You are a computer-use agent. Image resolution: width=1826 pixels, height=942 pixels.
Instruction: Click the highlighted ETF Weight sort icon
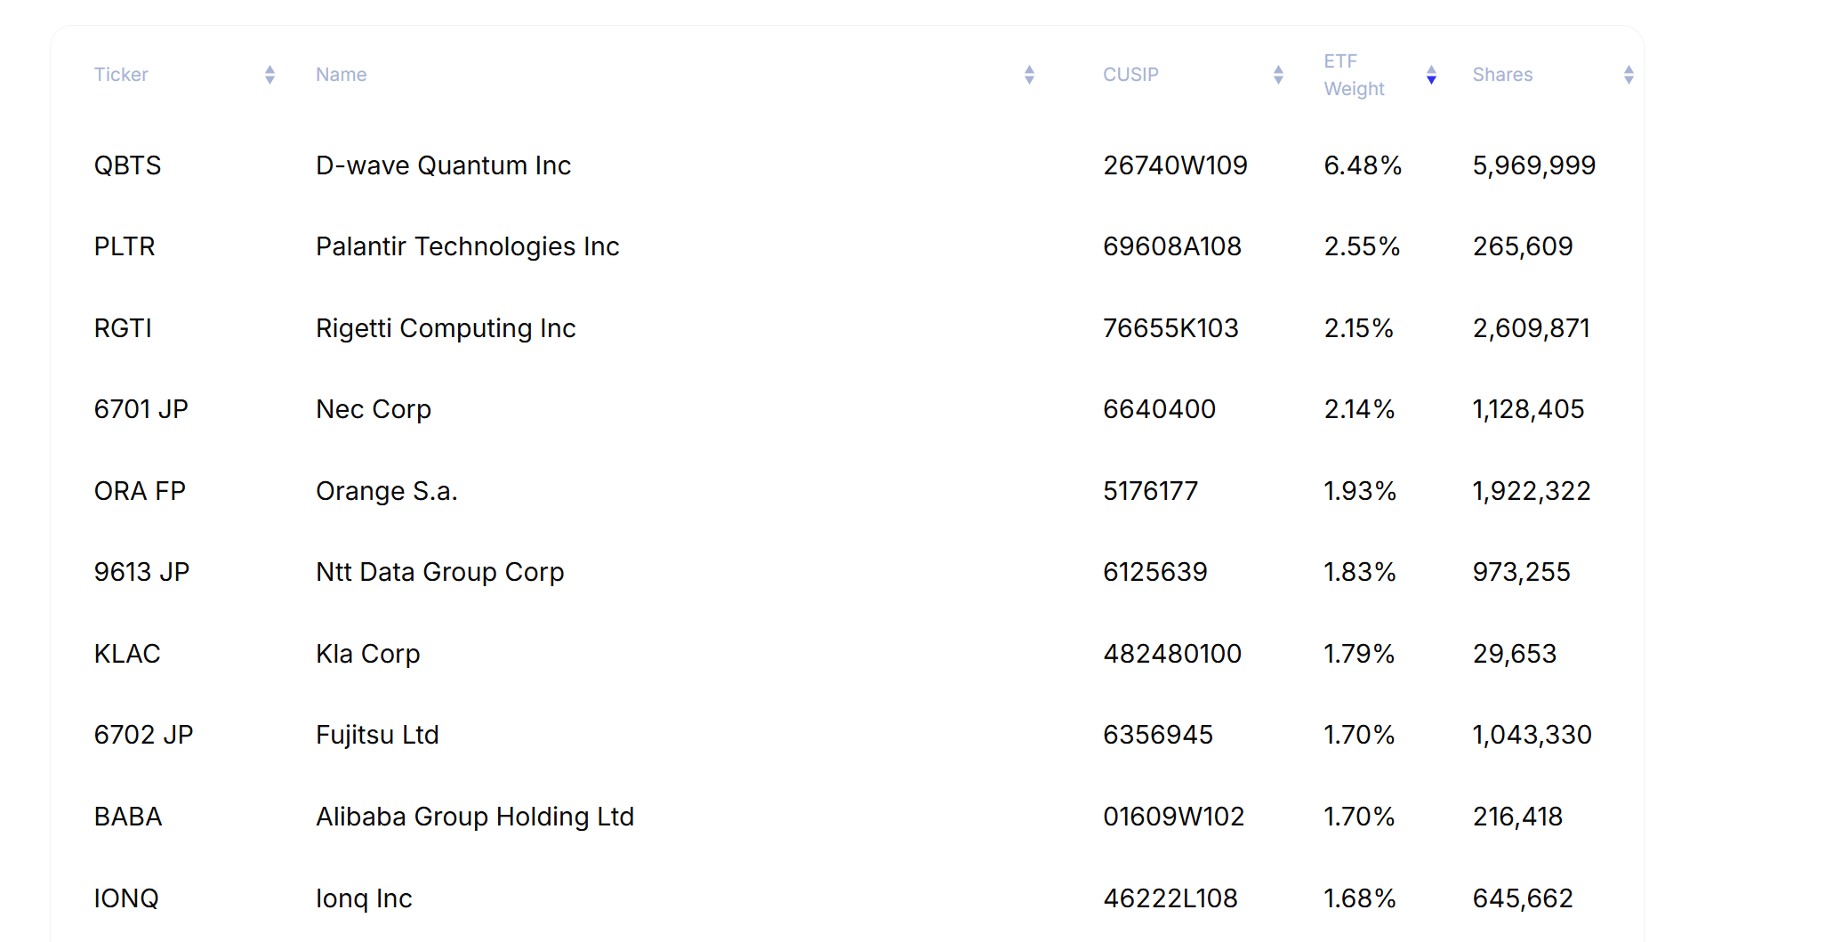pos(1432,75)
